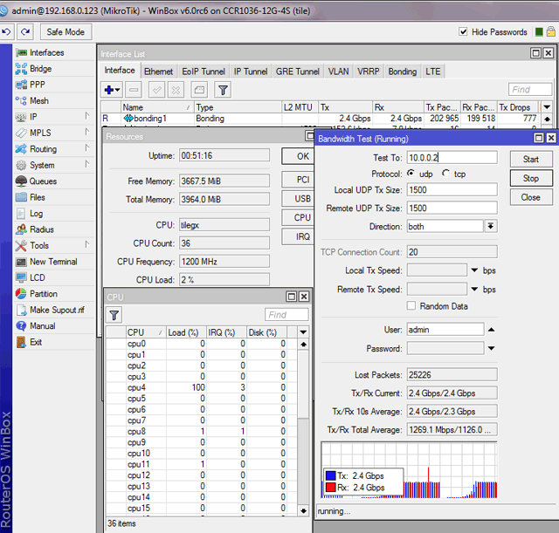Click Exit in the sidebar
The width and height of the screenshot is (559, 533).
[x=36, y=342]
